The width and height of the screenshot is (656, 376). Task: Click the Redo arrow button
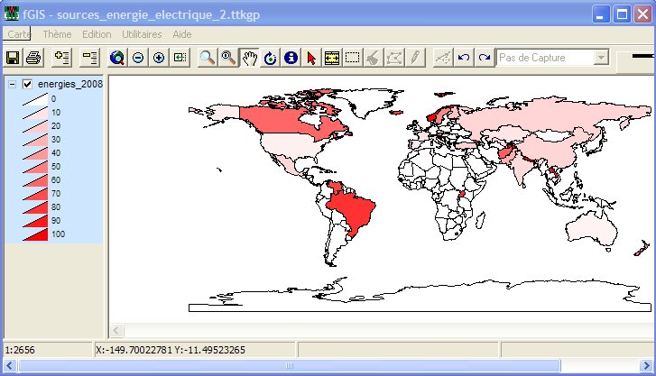point(485,58)
